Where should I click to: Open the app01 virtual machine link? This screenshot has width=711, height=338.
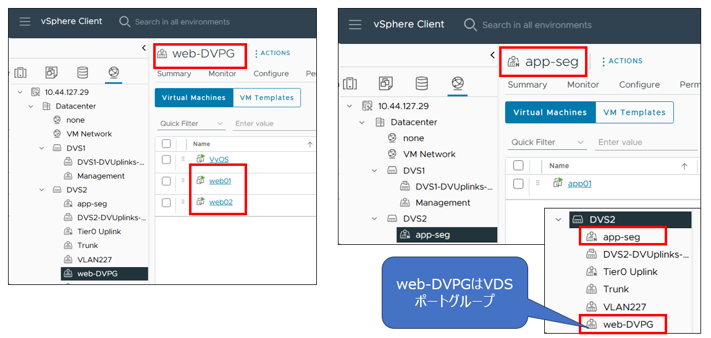coord(579,184)
